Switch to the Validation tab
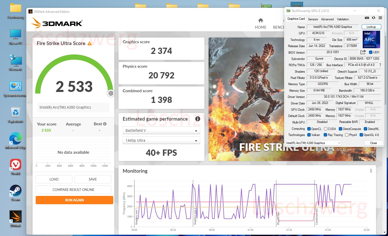 point(343,19)
